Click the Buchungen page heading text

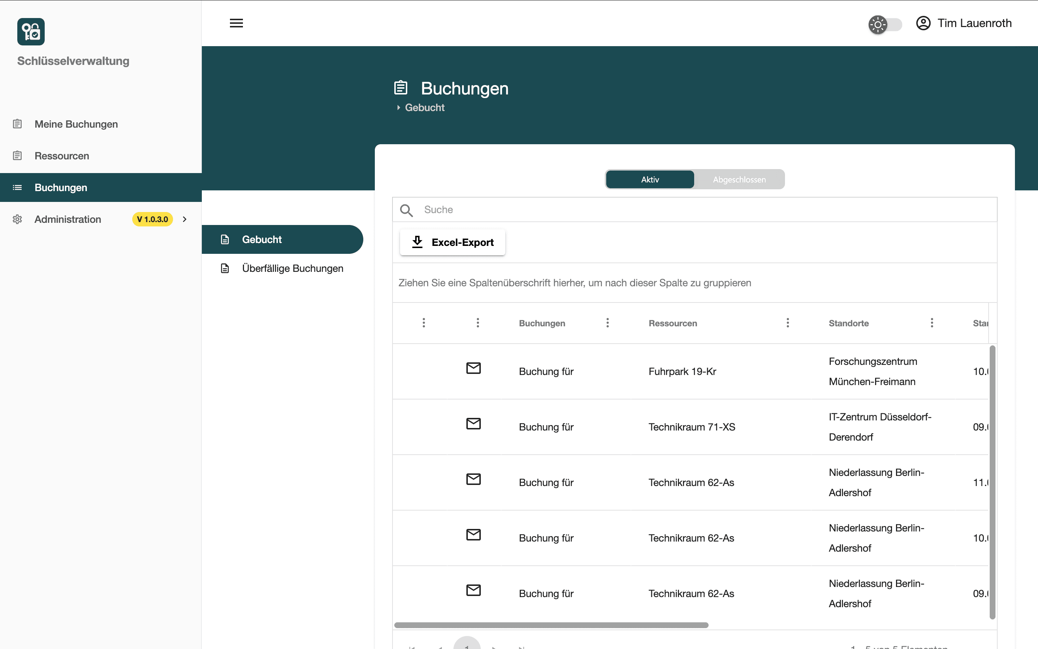point(465,88)
